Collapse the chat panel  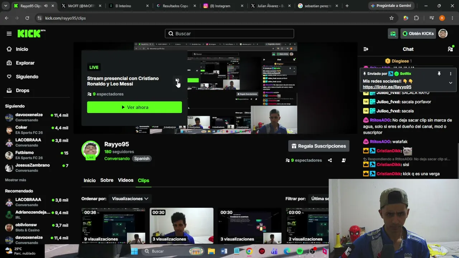[366, 49]
